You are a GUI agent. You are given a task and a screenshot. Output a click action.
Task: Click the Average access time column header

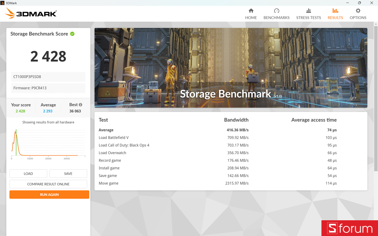[x=314, y=120]
